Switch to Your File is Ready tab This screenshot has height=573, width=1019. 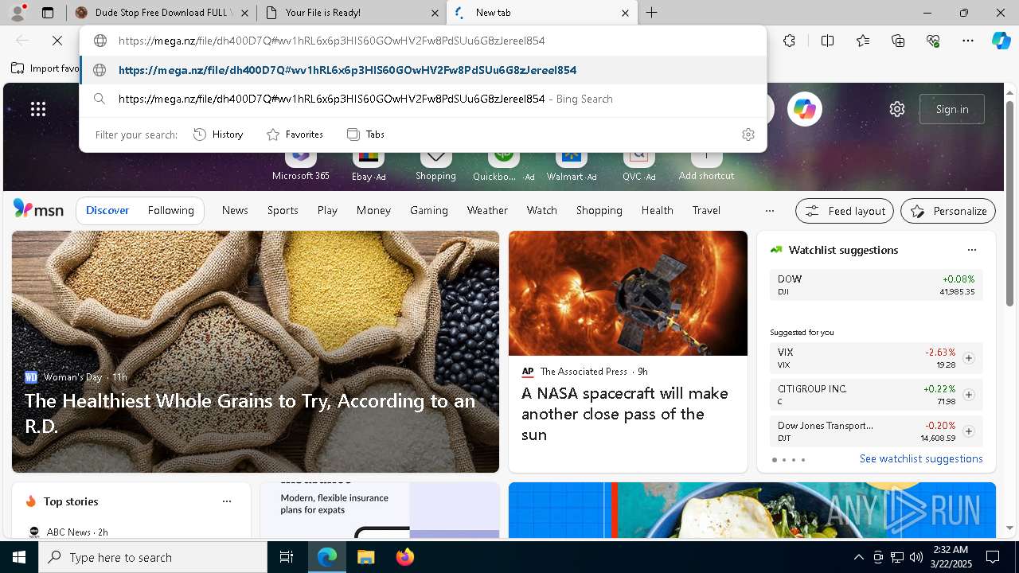[351, 13]
